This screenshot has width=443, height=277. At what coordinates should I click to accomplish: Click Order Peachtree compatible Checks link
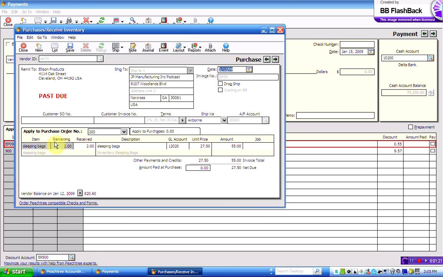pos(58,203)
